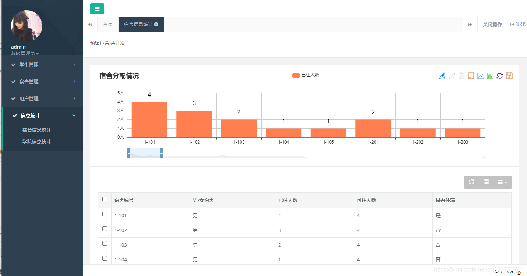The image size is (527, 276).
Task: Click the right handle of chart zoom slider
Action: click(161, 153)
